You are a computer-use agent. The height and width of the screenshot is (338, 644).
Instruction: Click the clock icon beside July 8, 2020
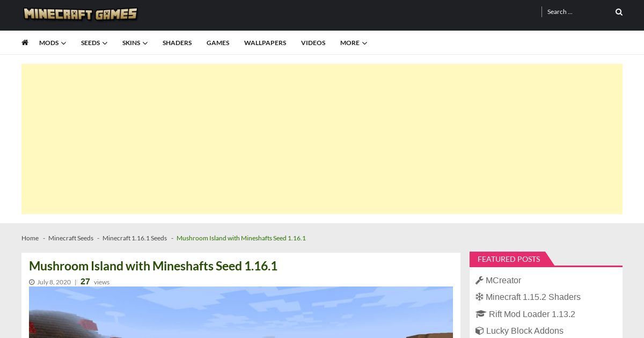32,282
